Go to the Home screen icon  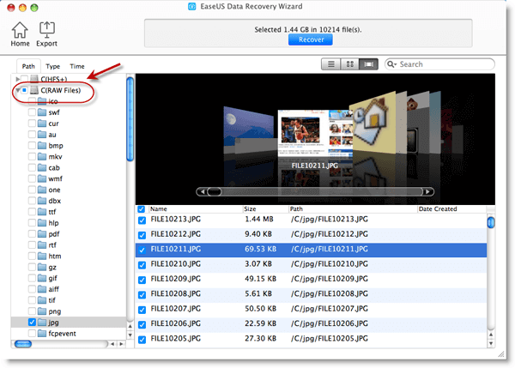[x=20, y=30]
